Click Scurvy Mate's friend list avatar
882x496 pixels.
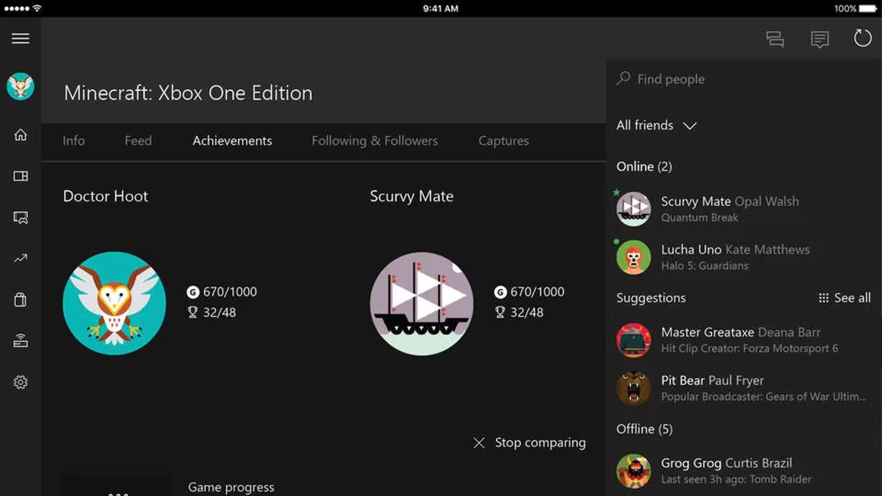pyautogui.click(x=633, y=209)
